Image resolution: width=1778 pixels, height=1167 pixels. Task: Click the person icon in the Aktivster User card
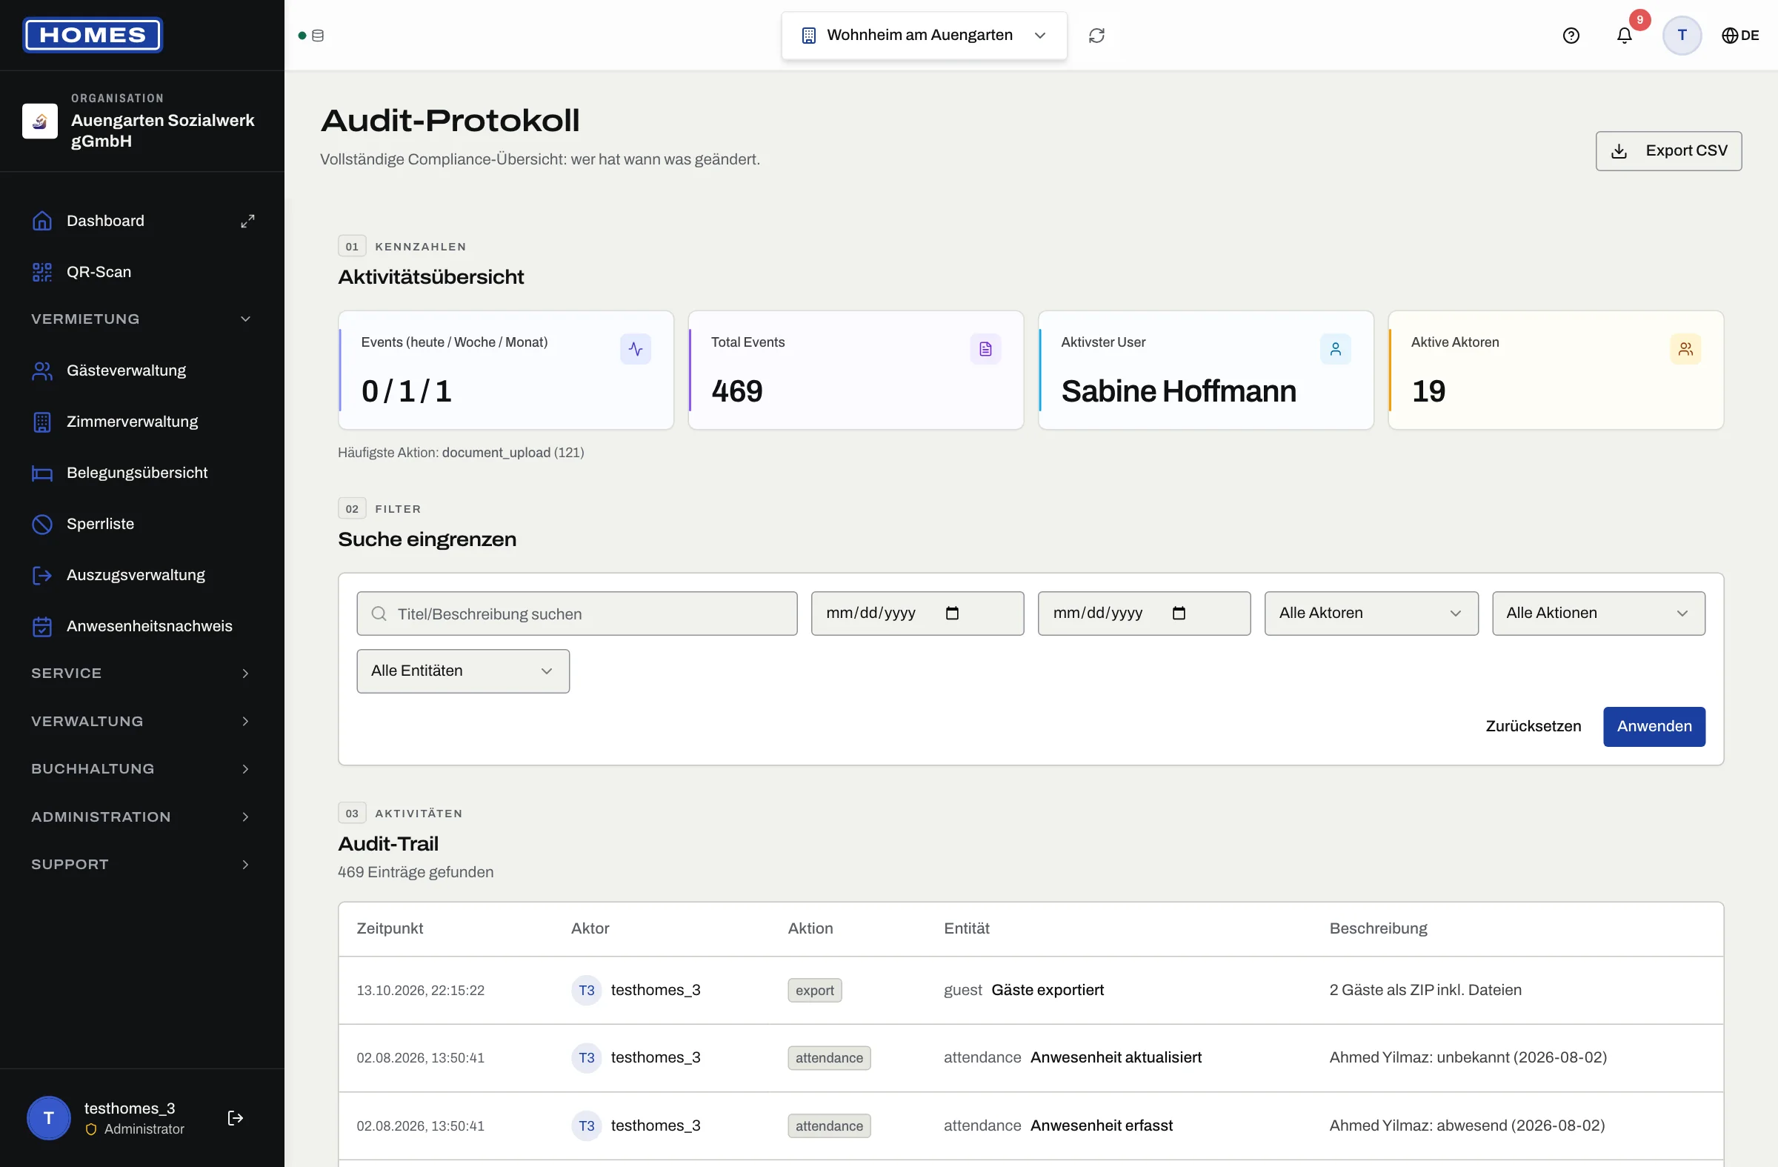[1335, 349]
